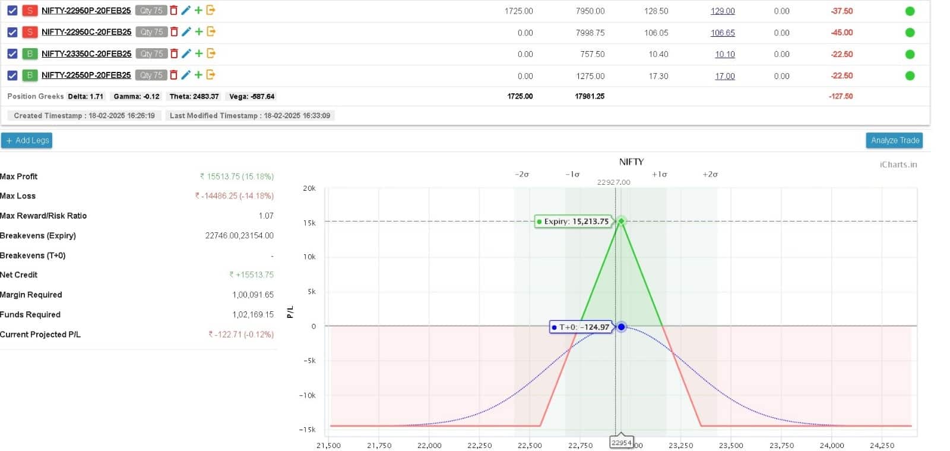Click the 129.00 price link

pos(723,11)
